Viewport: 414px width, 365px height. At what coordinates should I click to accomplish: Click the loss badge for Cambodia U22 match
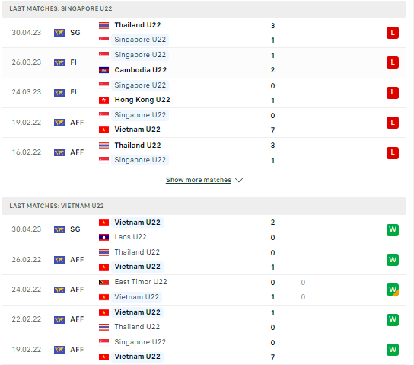pyautogui.click(x=393, y=62)
